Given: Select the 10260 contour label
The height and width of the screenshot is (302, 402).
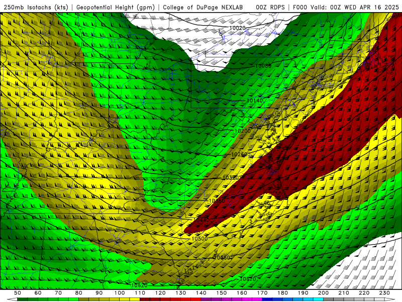Looking at the screenshot, I should 239,155.
